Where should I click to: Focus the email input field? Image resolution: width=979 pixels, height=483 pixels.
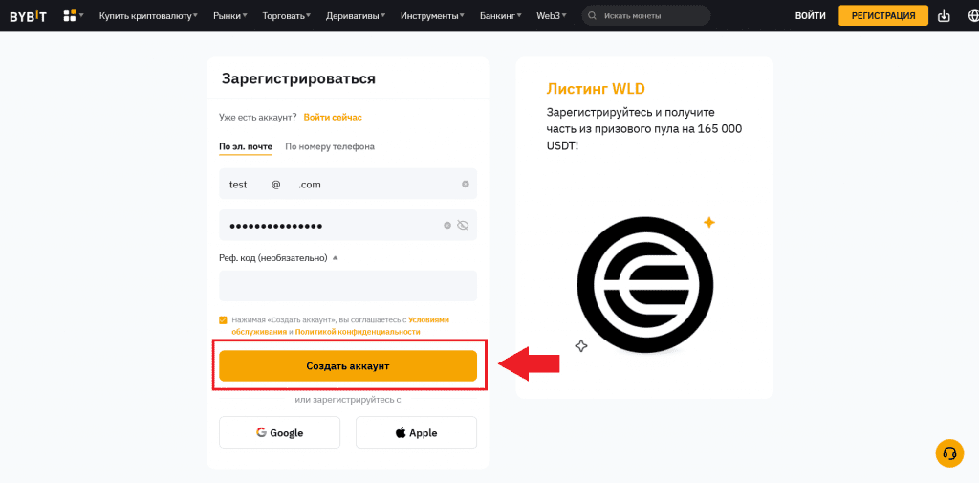(x=348, y=184)
